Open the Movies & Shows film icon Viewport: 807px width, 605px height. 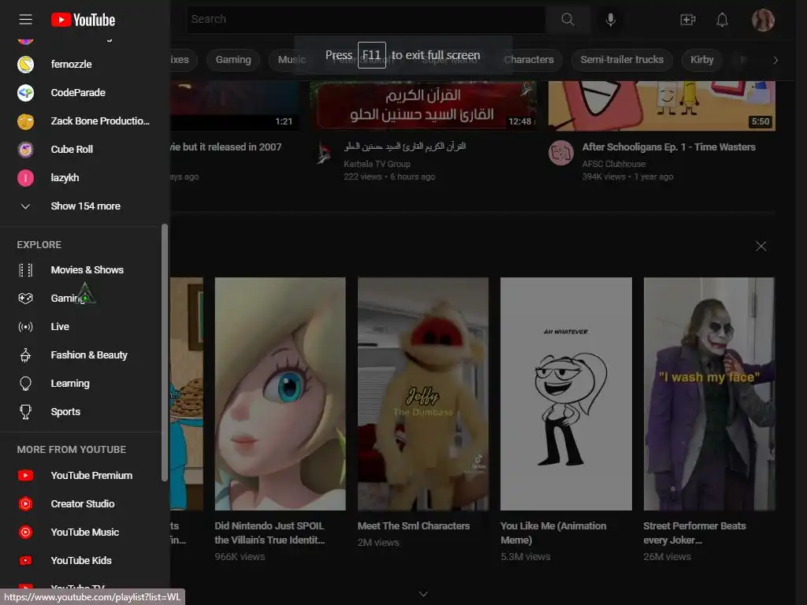pos(25,270)
